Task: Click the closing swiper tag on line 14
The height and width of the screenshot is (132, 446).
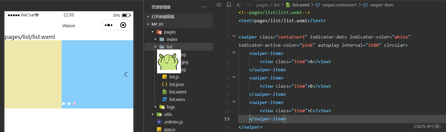Action: [x=250, y=127]
